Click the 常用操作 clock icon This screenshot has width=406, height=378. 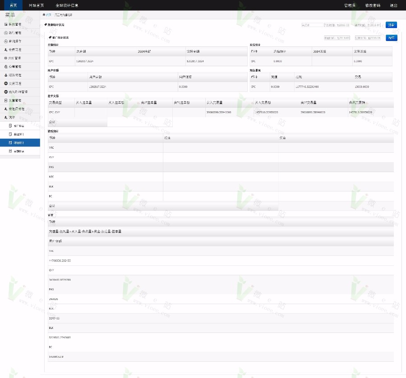6,41
